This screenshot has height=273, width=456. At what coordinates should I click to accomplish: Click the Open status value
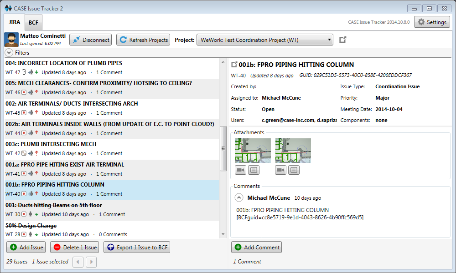tap(268, 109)
